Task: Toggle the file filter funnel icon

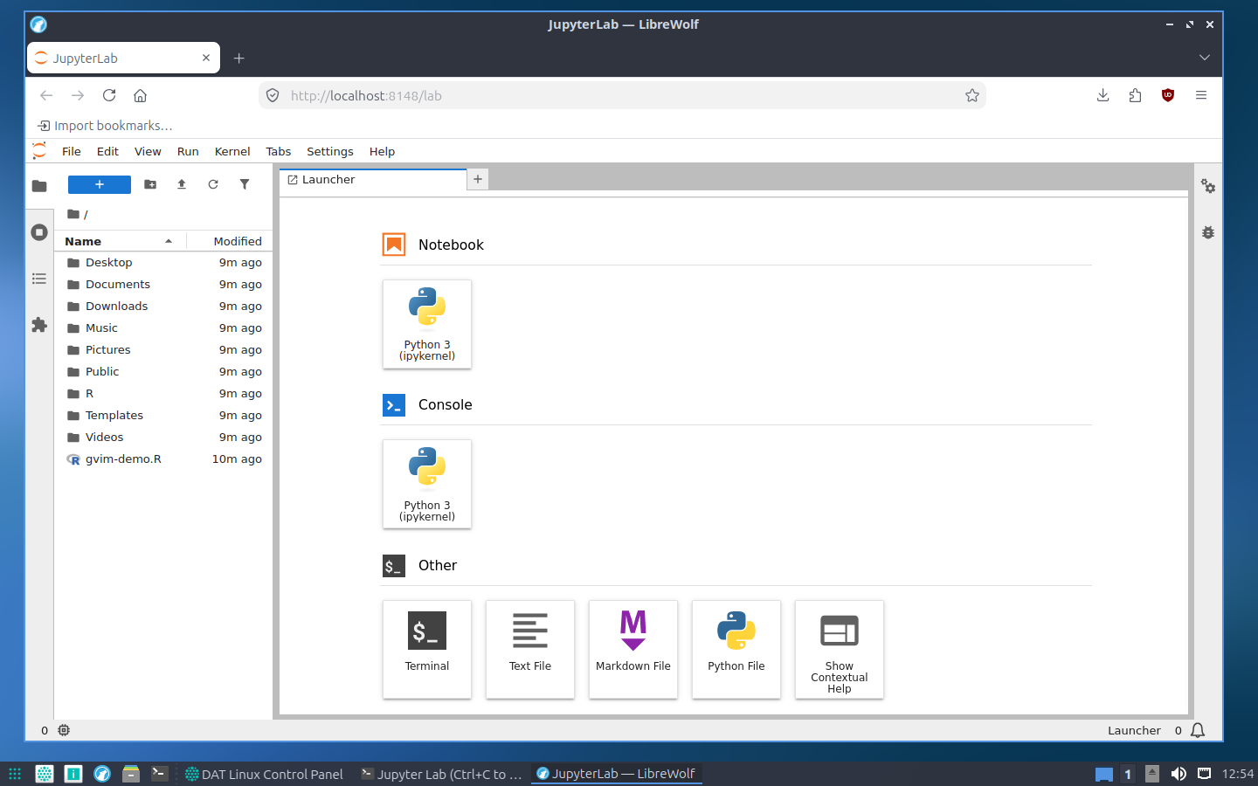Action: click(x=245, y=184)
